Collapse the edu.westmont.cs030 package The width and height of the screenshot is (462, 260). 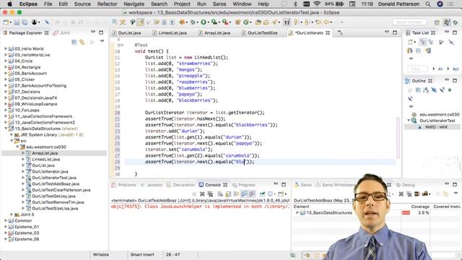point(17,147)
